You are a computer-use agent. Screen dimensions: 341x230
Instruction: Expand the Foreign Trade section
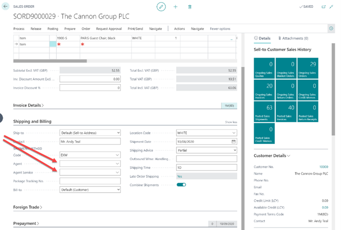tap(28, 207)
